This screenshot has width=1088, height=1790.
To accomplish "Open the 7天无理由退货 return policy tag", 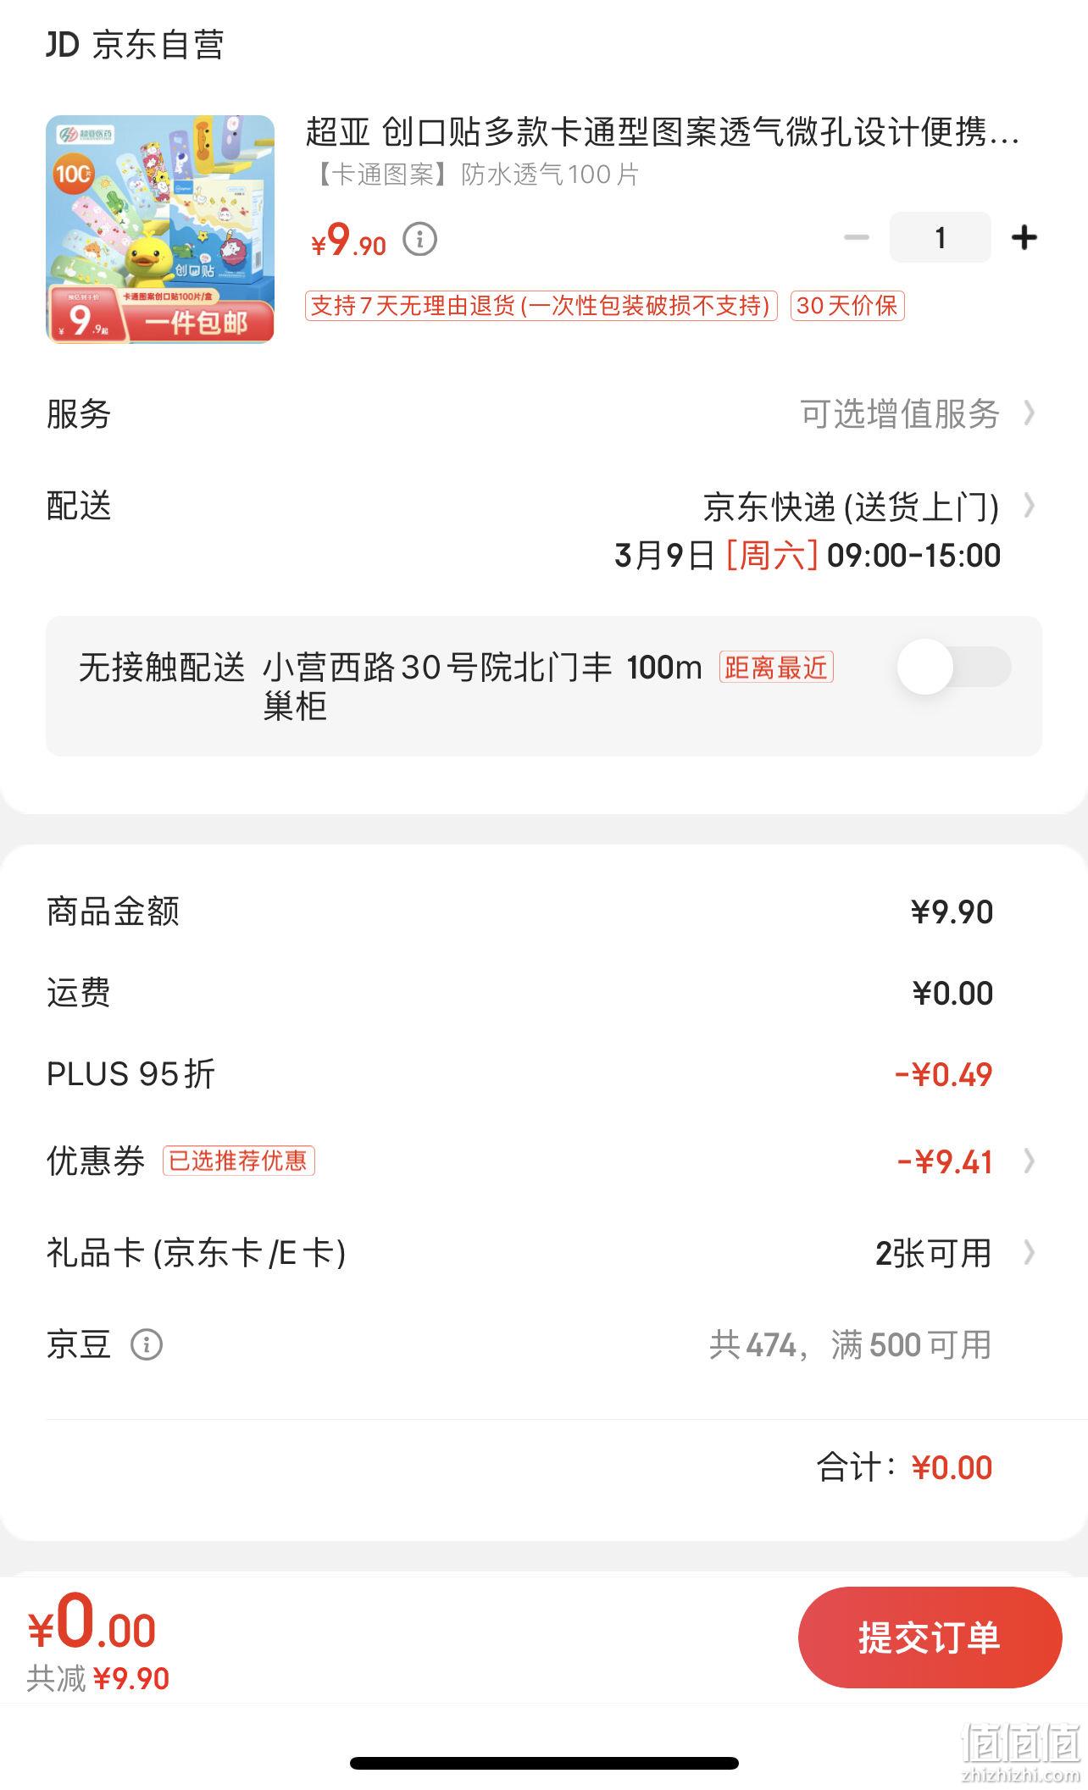I will click(x=541, y=306).
